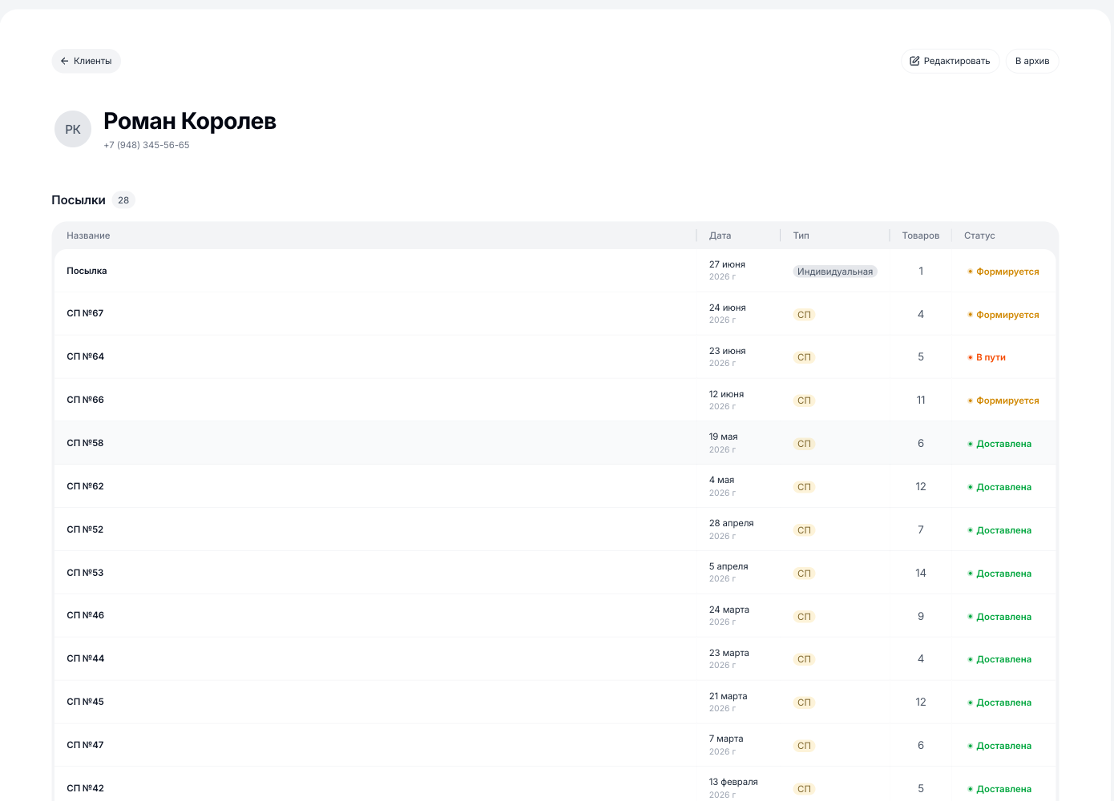The width and height of the screenshot is (1114, 801).
Task: Click the orange status dot for СП №67
Action: [970, 315]
